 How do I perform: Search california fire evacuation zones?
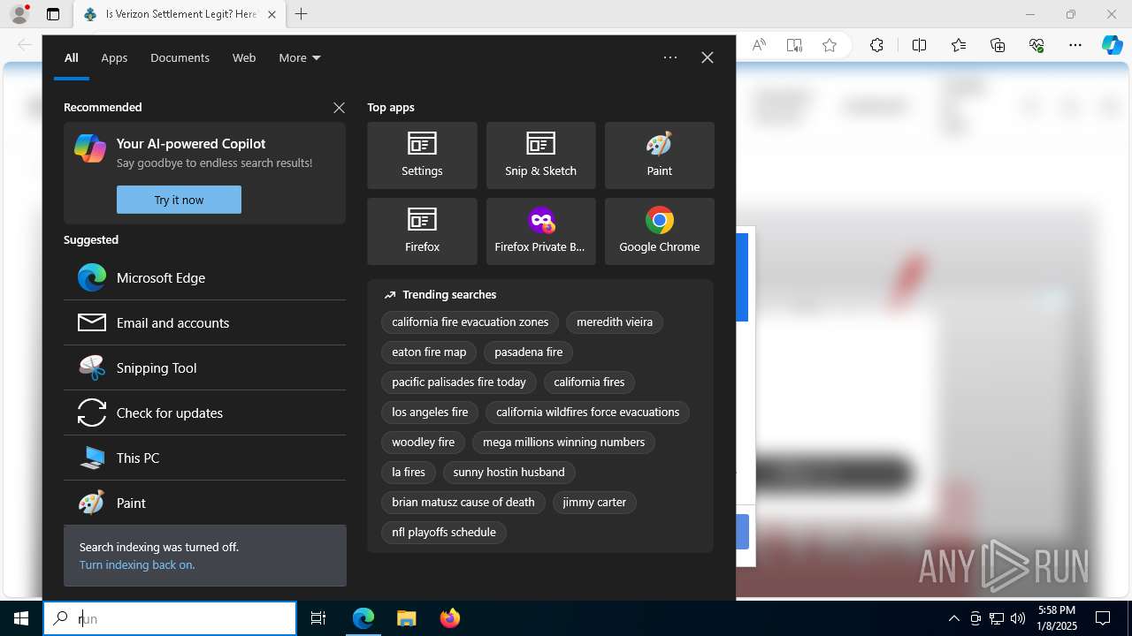(470, 322)
